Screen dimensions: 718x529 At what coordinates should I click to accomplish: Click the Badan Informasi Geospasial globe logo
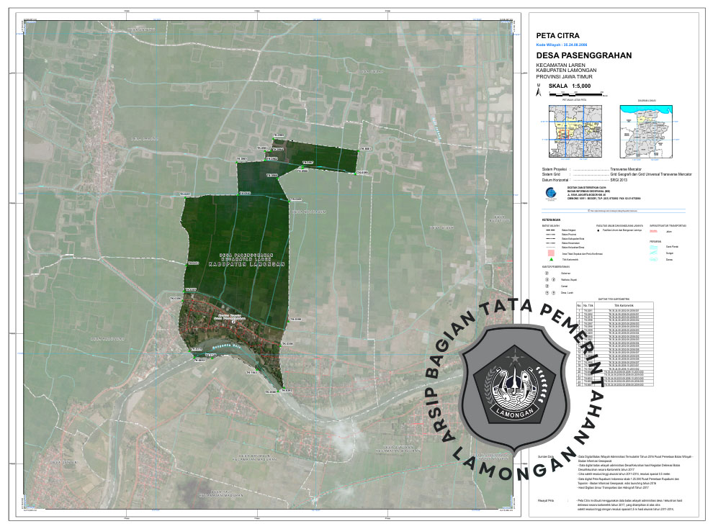[x=550, y=192]
